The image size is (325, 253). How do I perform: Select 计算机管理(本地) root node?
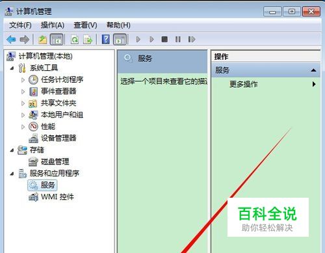[45, 57]
